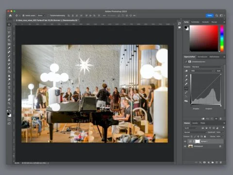Image resolution: width=233 pixels, height=175 pixels.
Task: Pick the on-image adjustment tool in Curves
Action: [186, 71]
